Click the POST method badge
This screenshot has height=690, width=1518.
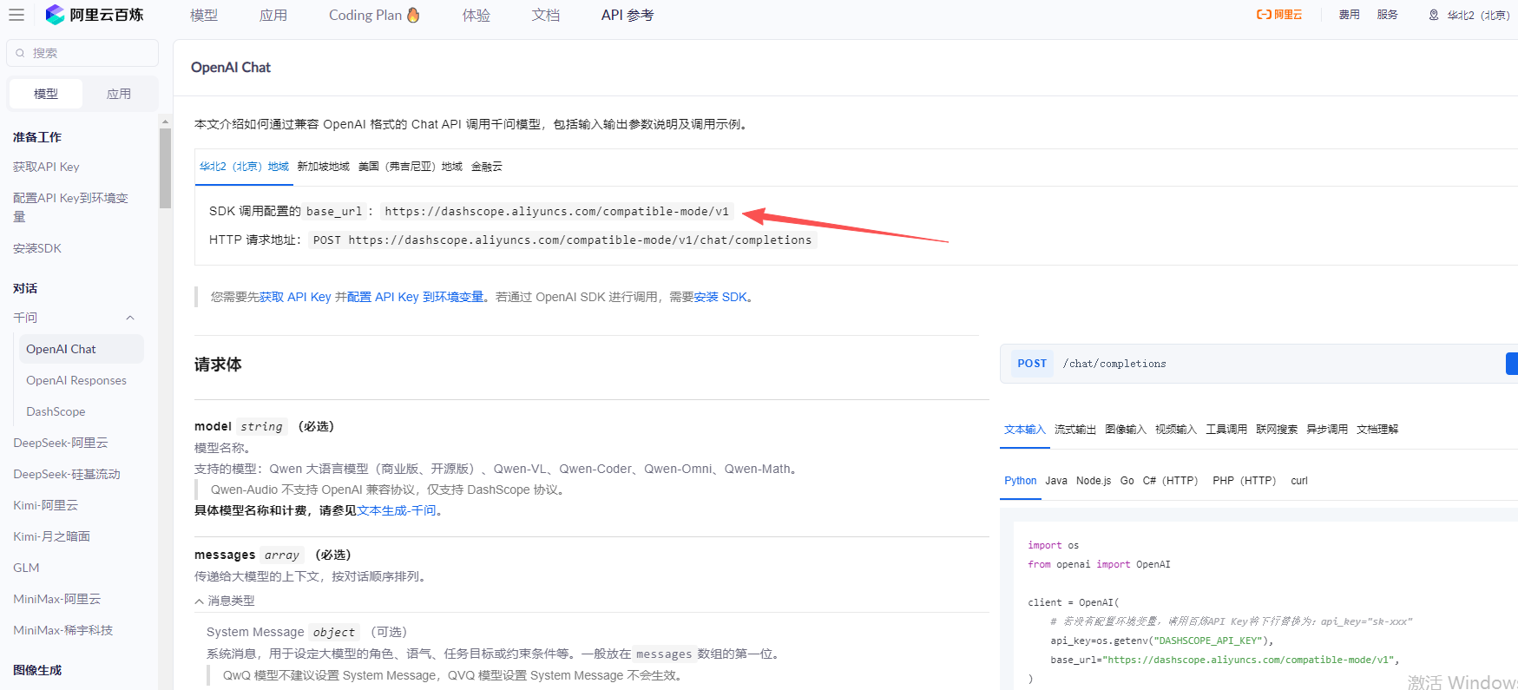click(1032, 364)
